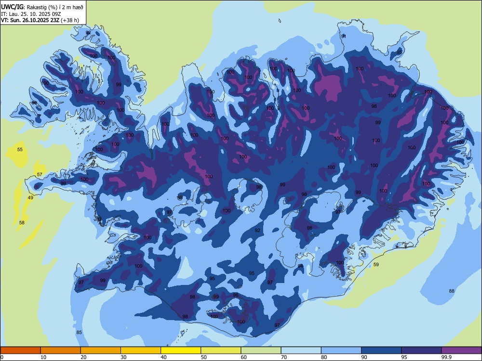Select the map value '55' in yellow patch

point(20,150)
